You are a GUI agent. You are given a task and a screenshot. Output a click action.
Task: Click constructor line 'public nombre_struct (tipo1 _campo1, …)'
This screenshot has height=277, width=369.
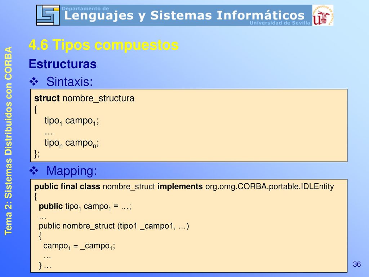click(x=114, y=226)
